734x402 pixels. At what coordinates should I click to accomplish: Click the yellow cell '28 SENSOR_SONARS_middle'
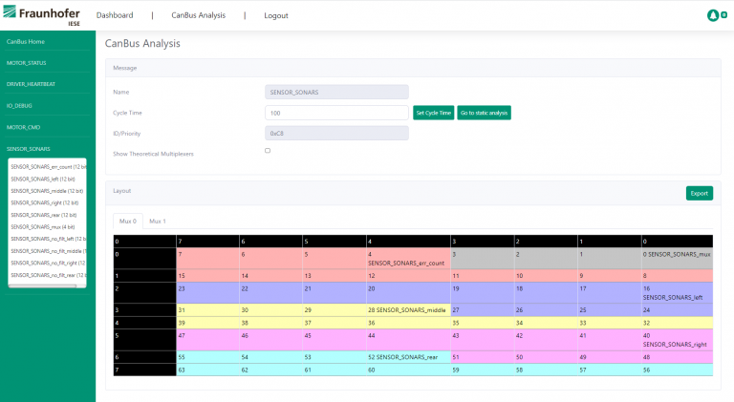[x=408, y=310]
